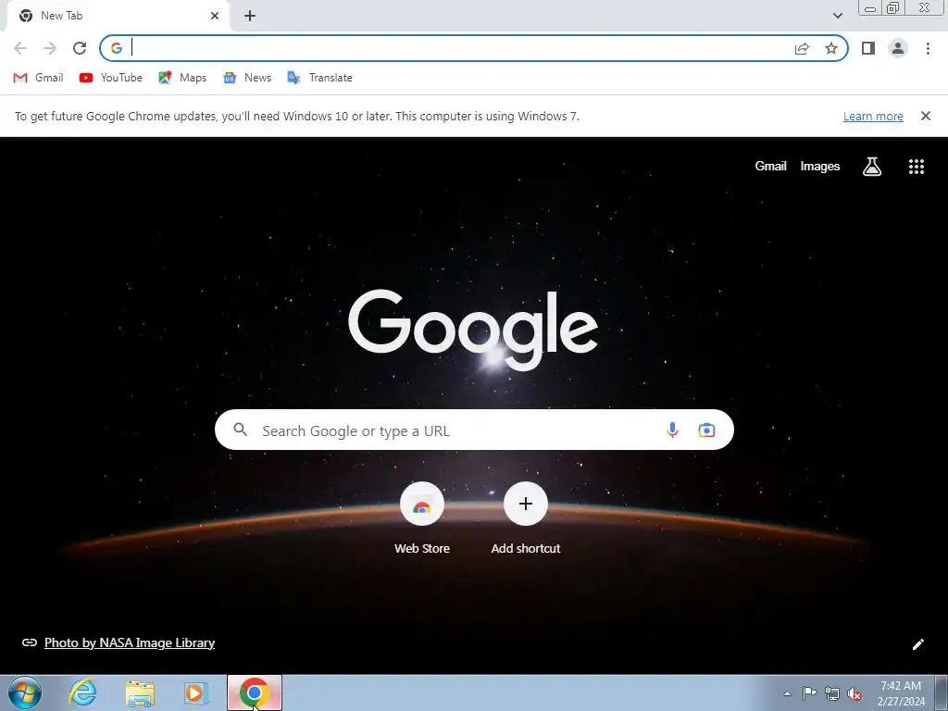Click the Google icon in address bar
948x711 pixels.
(116, 48)
